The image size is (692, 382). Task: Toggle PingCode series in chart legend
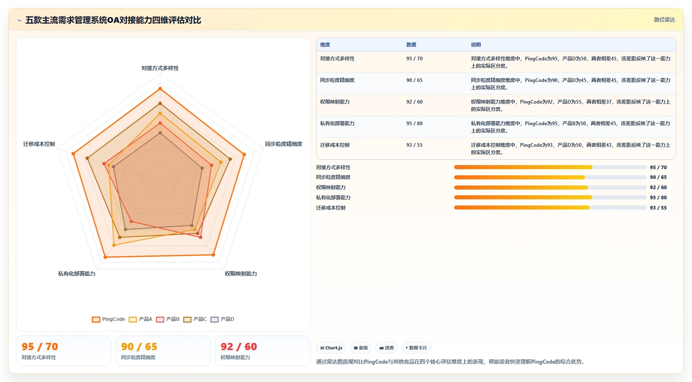tap(109, 319)
